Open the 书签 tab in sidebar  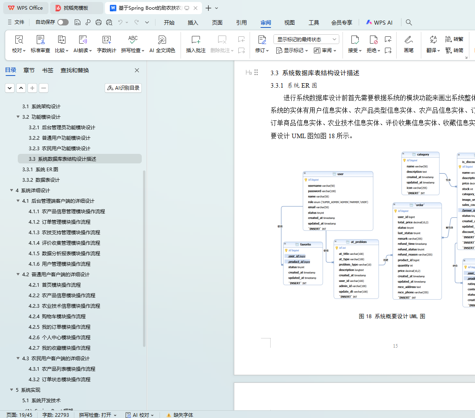pyautogui.click(x=48, y=70)
